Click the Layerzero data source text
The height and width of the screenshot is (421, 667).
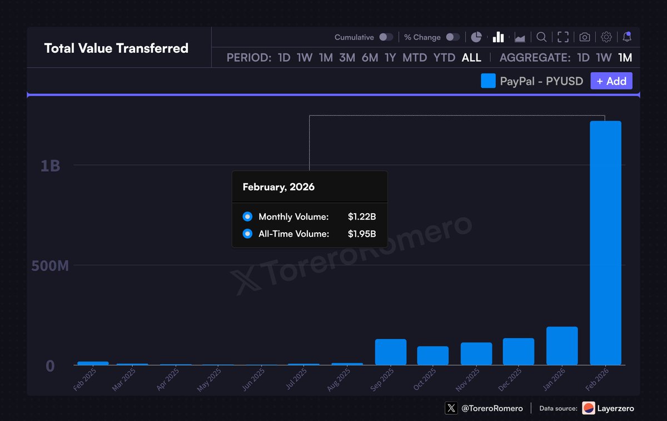616,408
